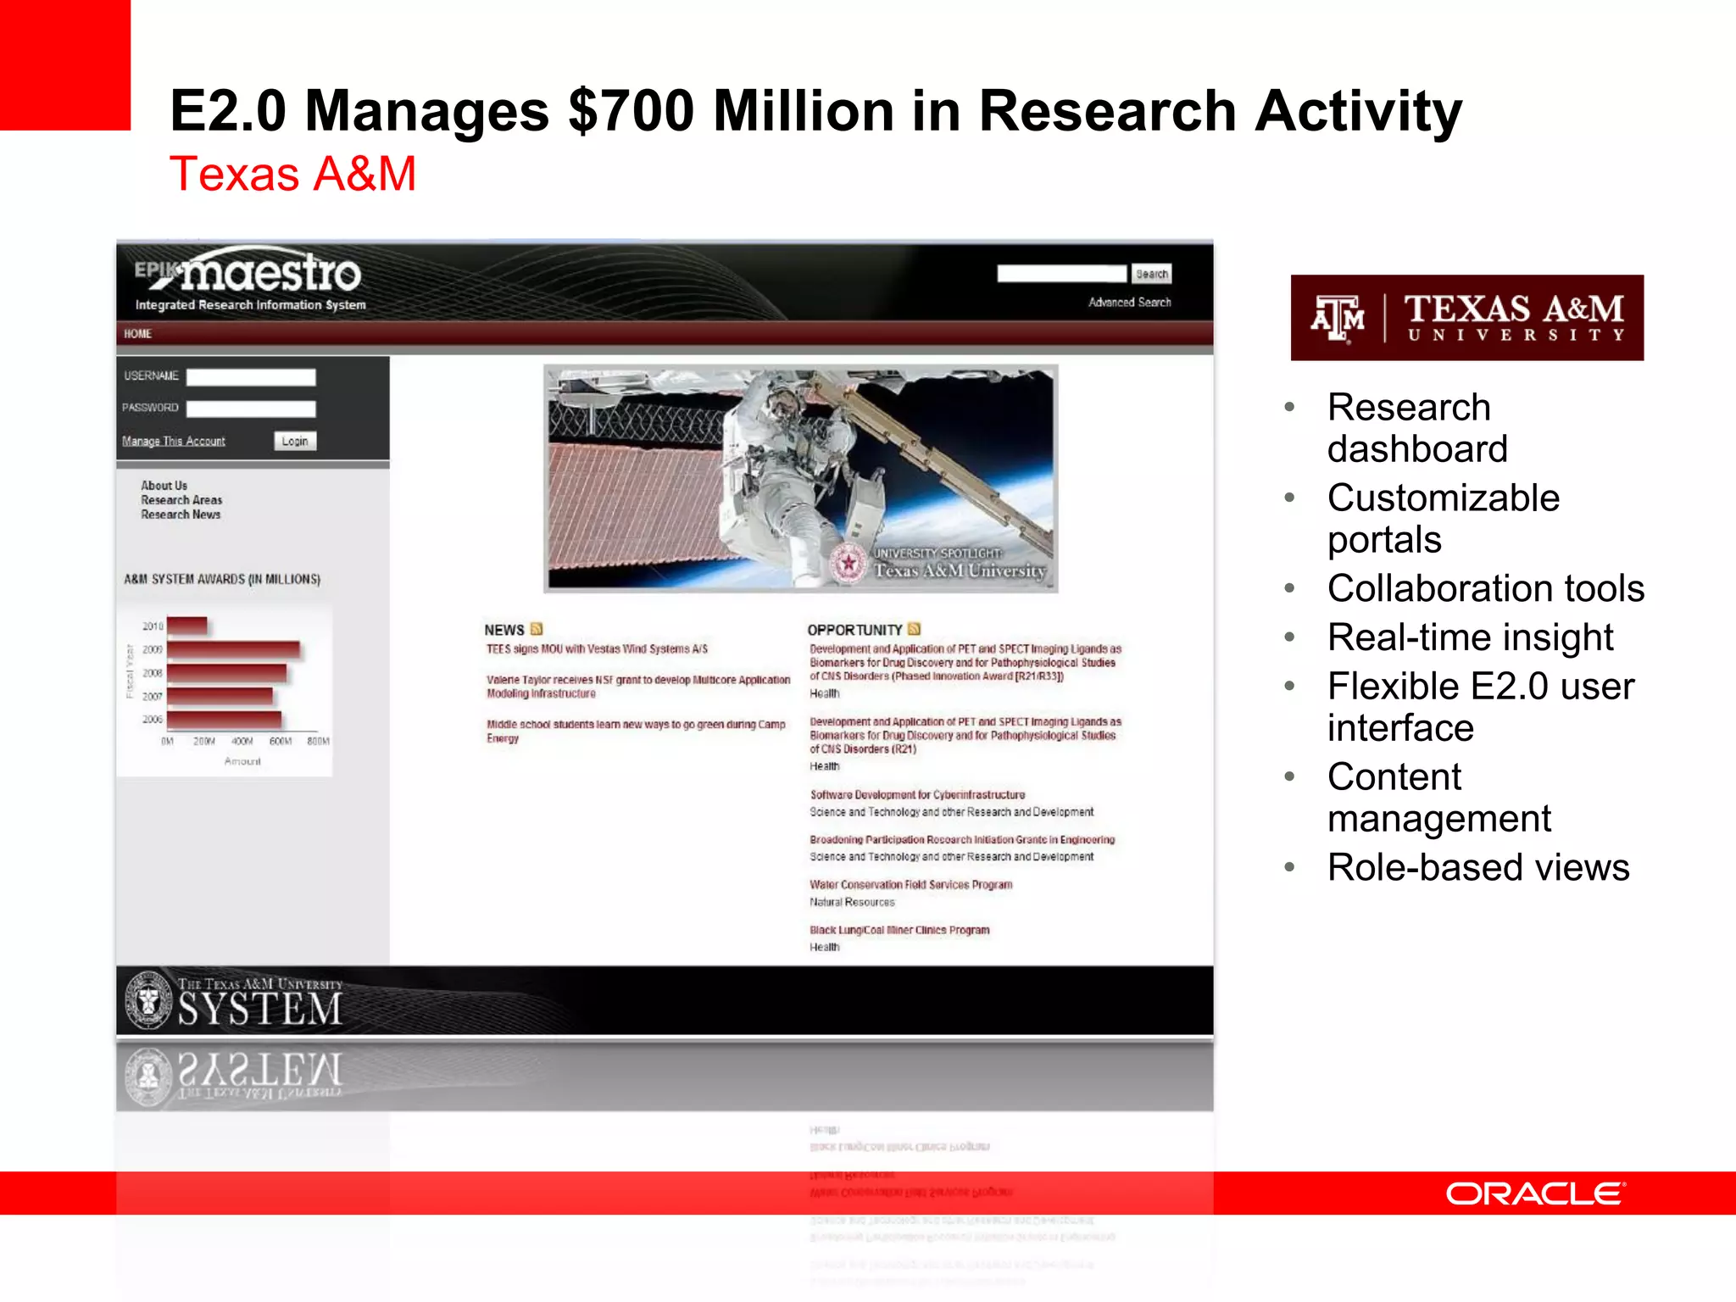Open the Research News sidebar link
This screenshot has width=1736, height=1302.
coord(181,515)
